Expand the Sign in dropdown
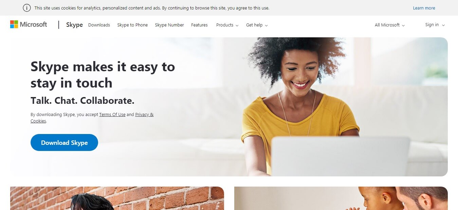 click(435, 25)
